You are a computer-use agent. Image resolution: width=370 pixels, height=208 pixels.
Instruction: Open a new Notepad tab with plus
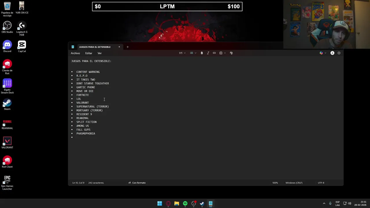127,47
